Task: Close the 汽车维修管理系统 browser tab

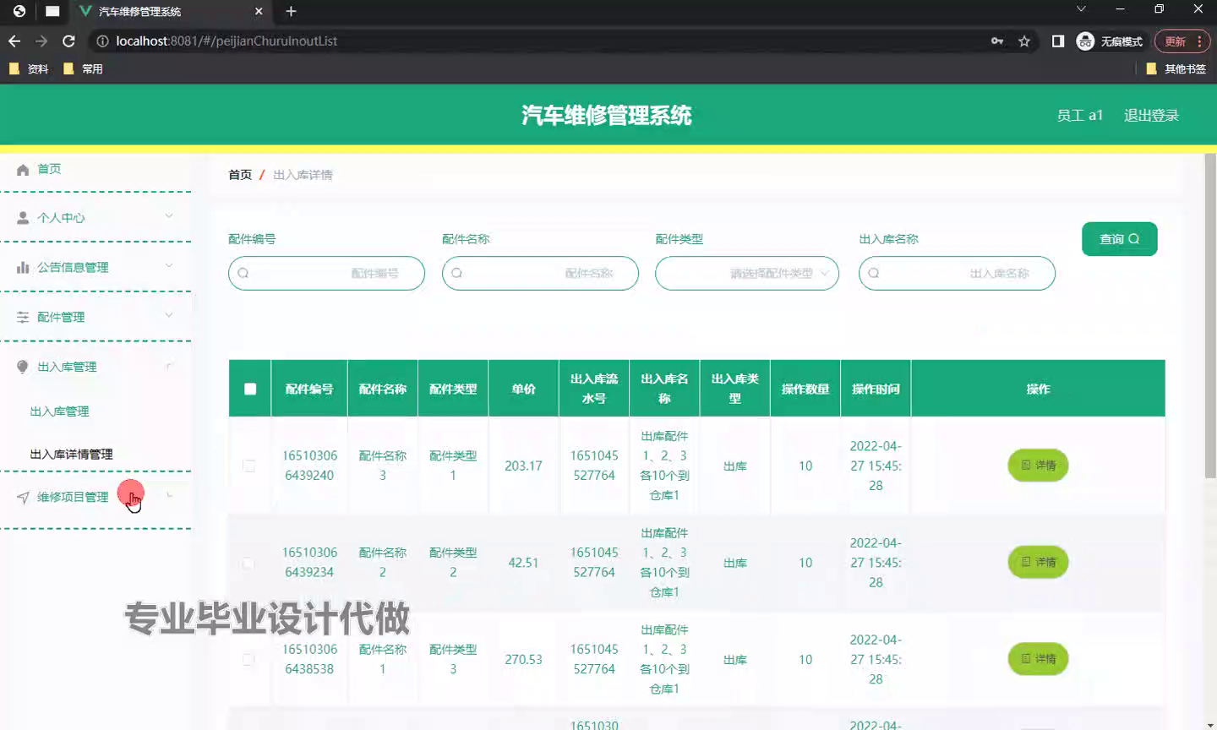Action: point(259,11)
